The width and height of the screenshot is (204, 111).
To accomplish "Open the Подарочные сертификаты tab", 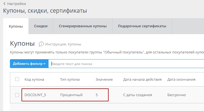I will point(142,26).
